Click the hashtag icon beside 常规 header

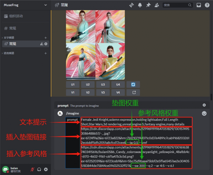pos(57,5)
